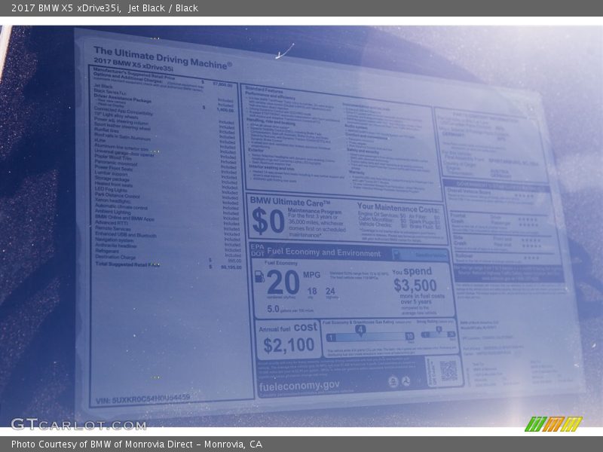Click the 'Annual fuel cost' label

(x=288, y=328)
